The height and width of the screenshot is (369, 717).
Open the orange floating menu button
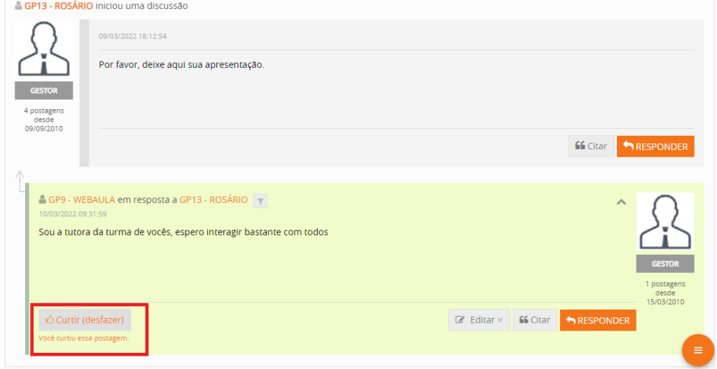coord(697,350)
